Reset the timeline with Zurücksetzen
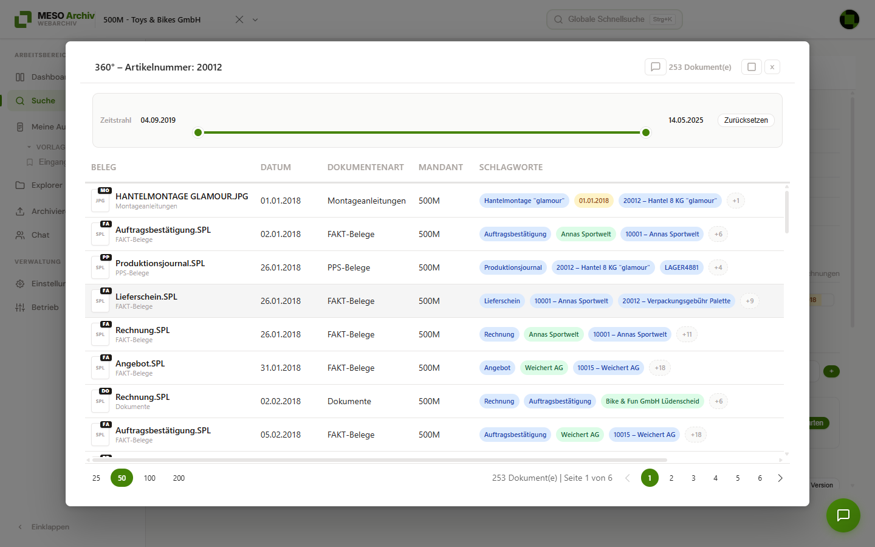The image size is (875, 547). [746, 120]
